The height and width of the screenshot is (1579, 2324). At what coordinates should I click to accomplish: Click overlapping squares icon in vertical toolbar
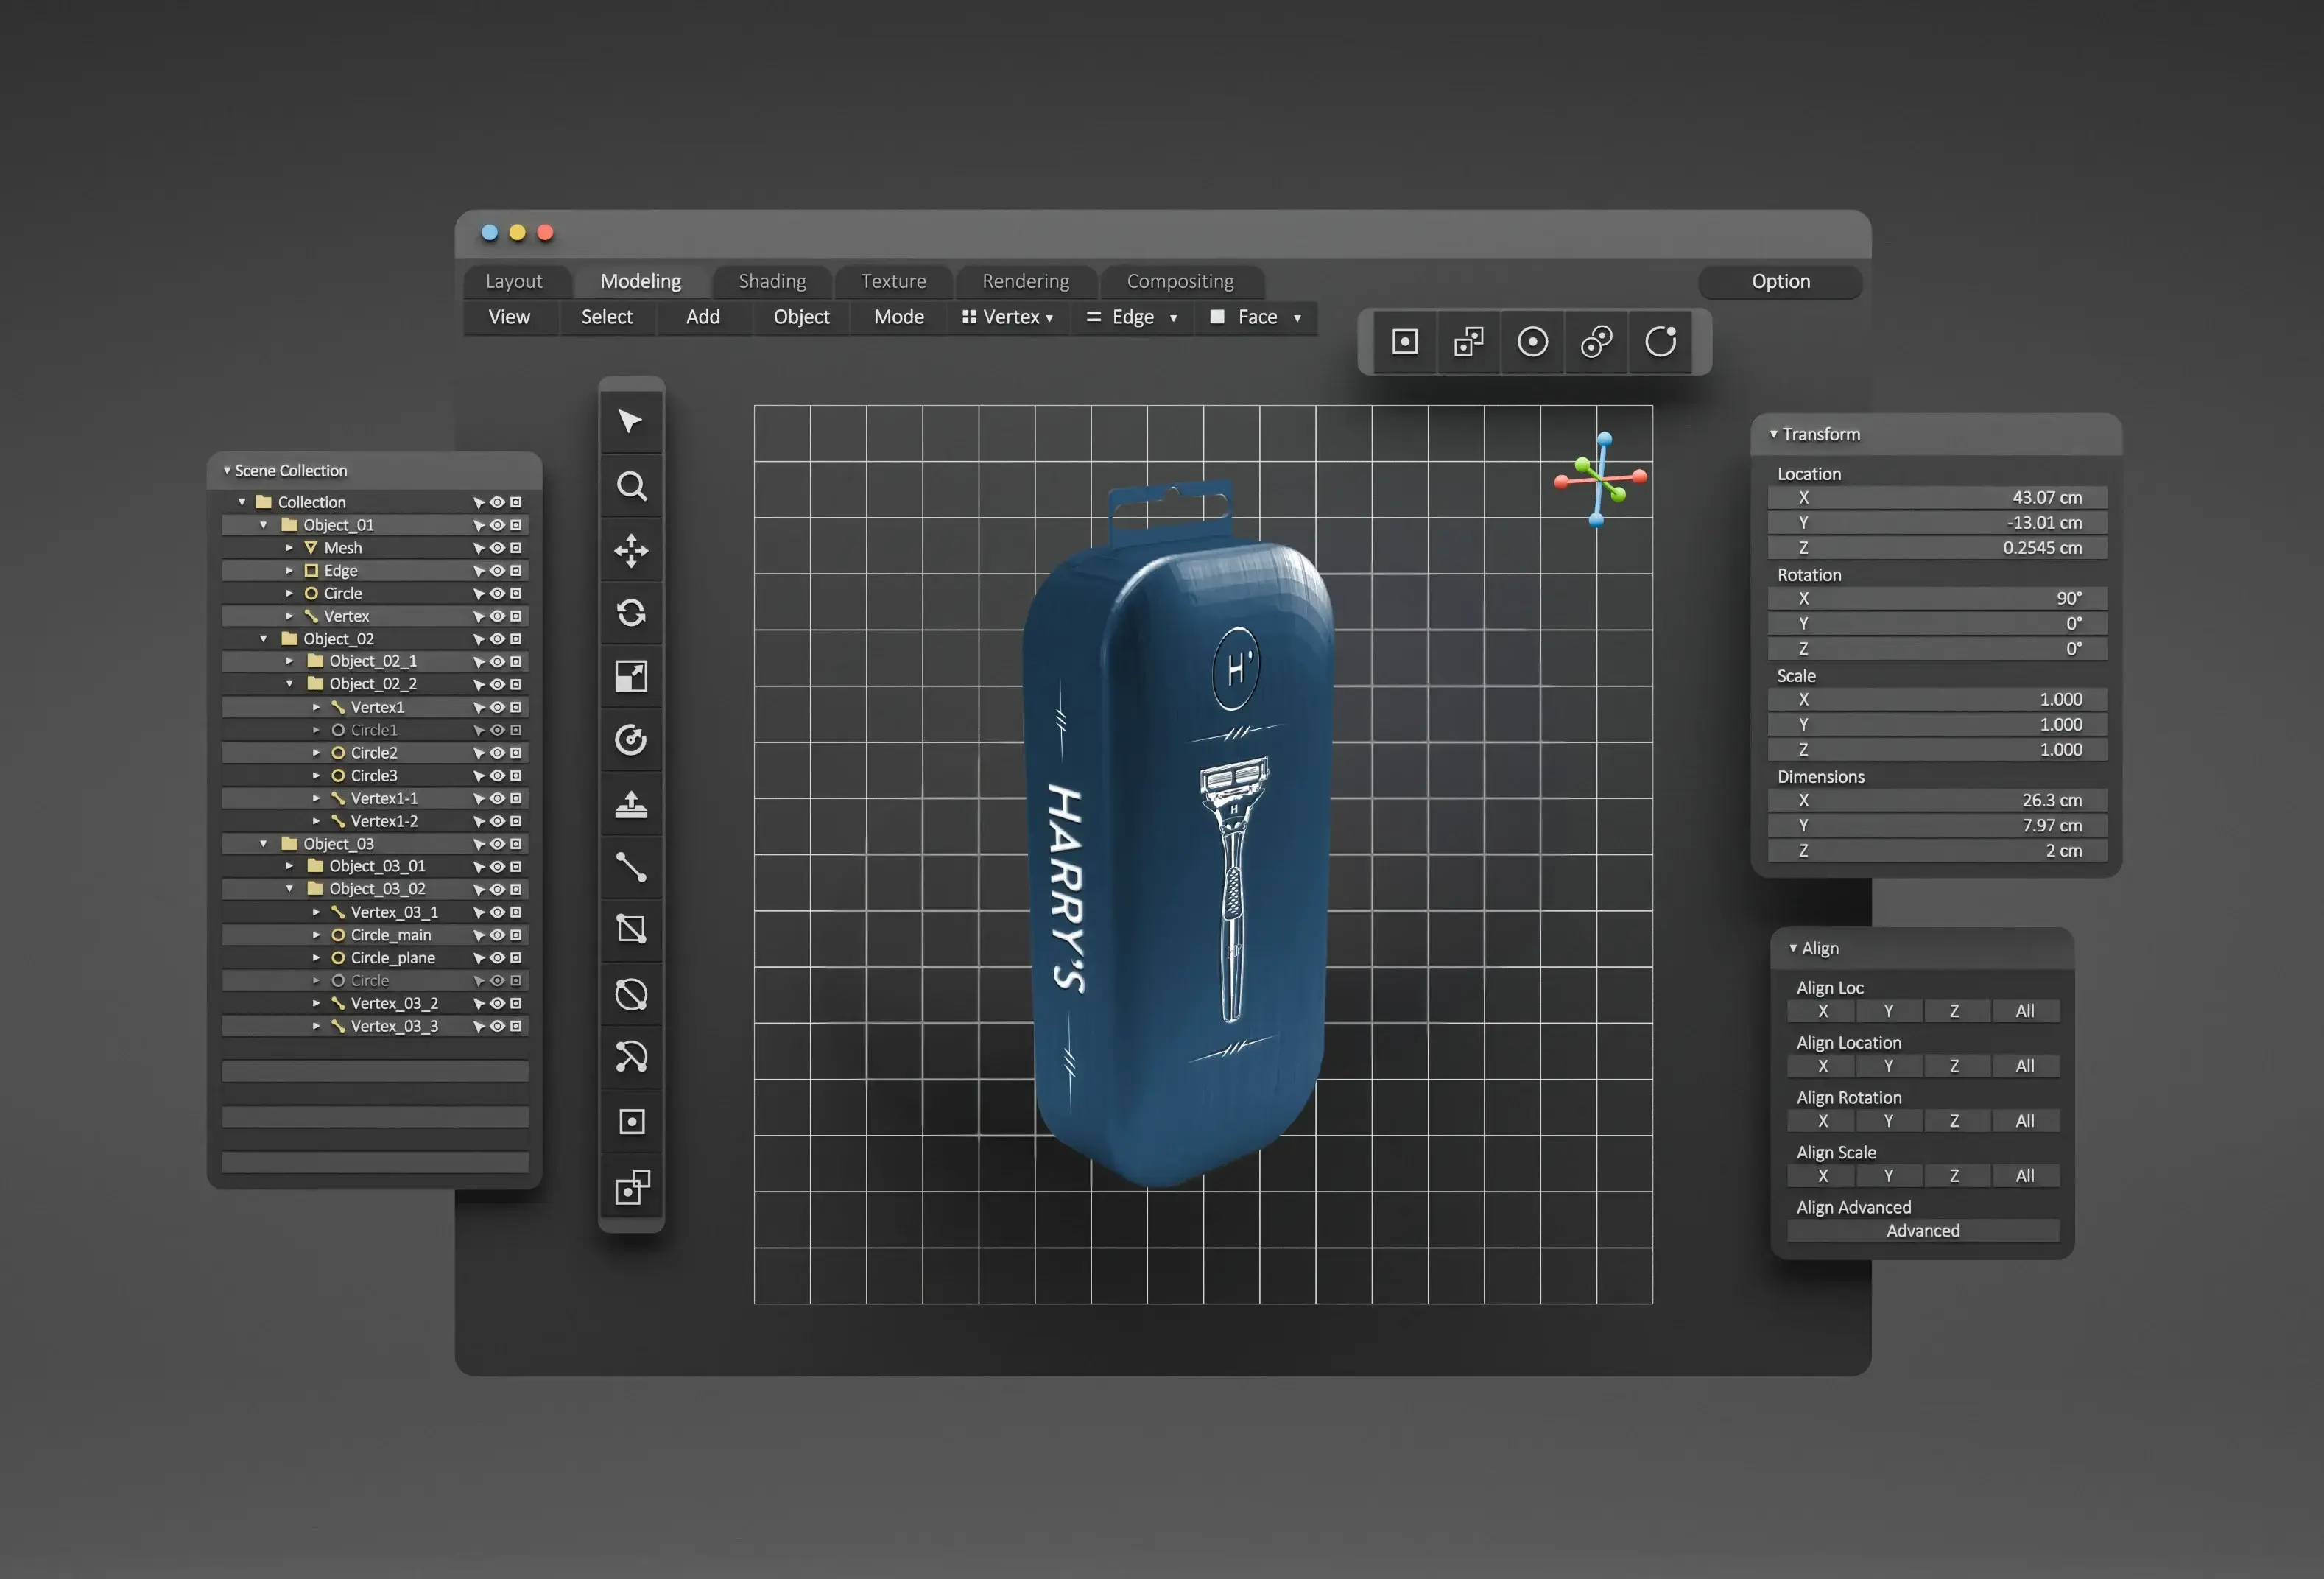[631, 1187]
